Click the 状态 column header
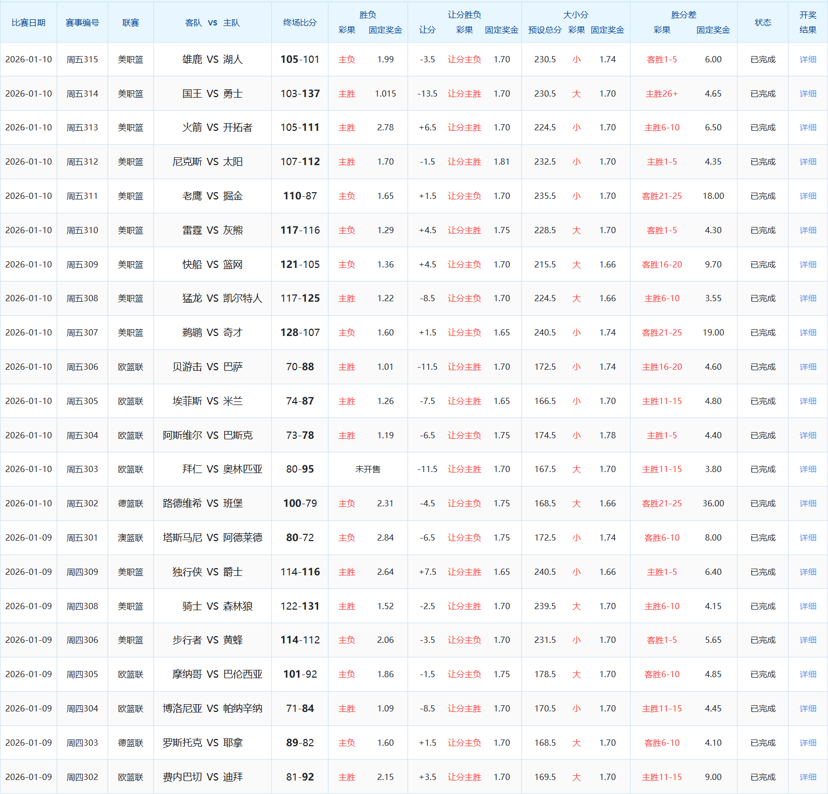Viewport: 828px width, 794px height. (x=763, y=22)
